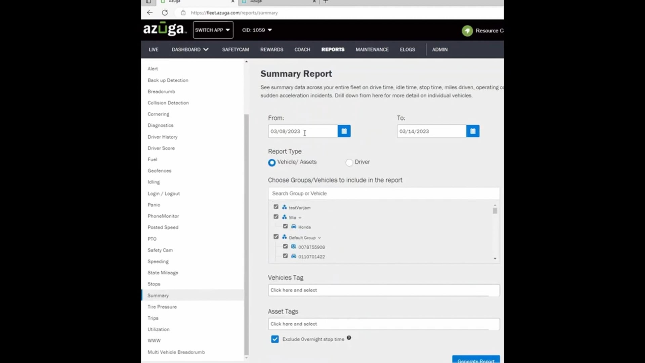The width and height of the screenshot is (645, 363).
Task: Click the Azuga logo
Action: pos(164,29)
